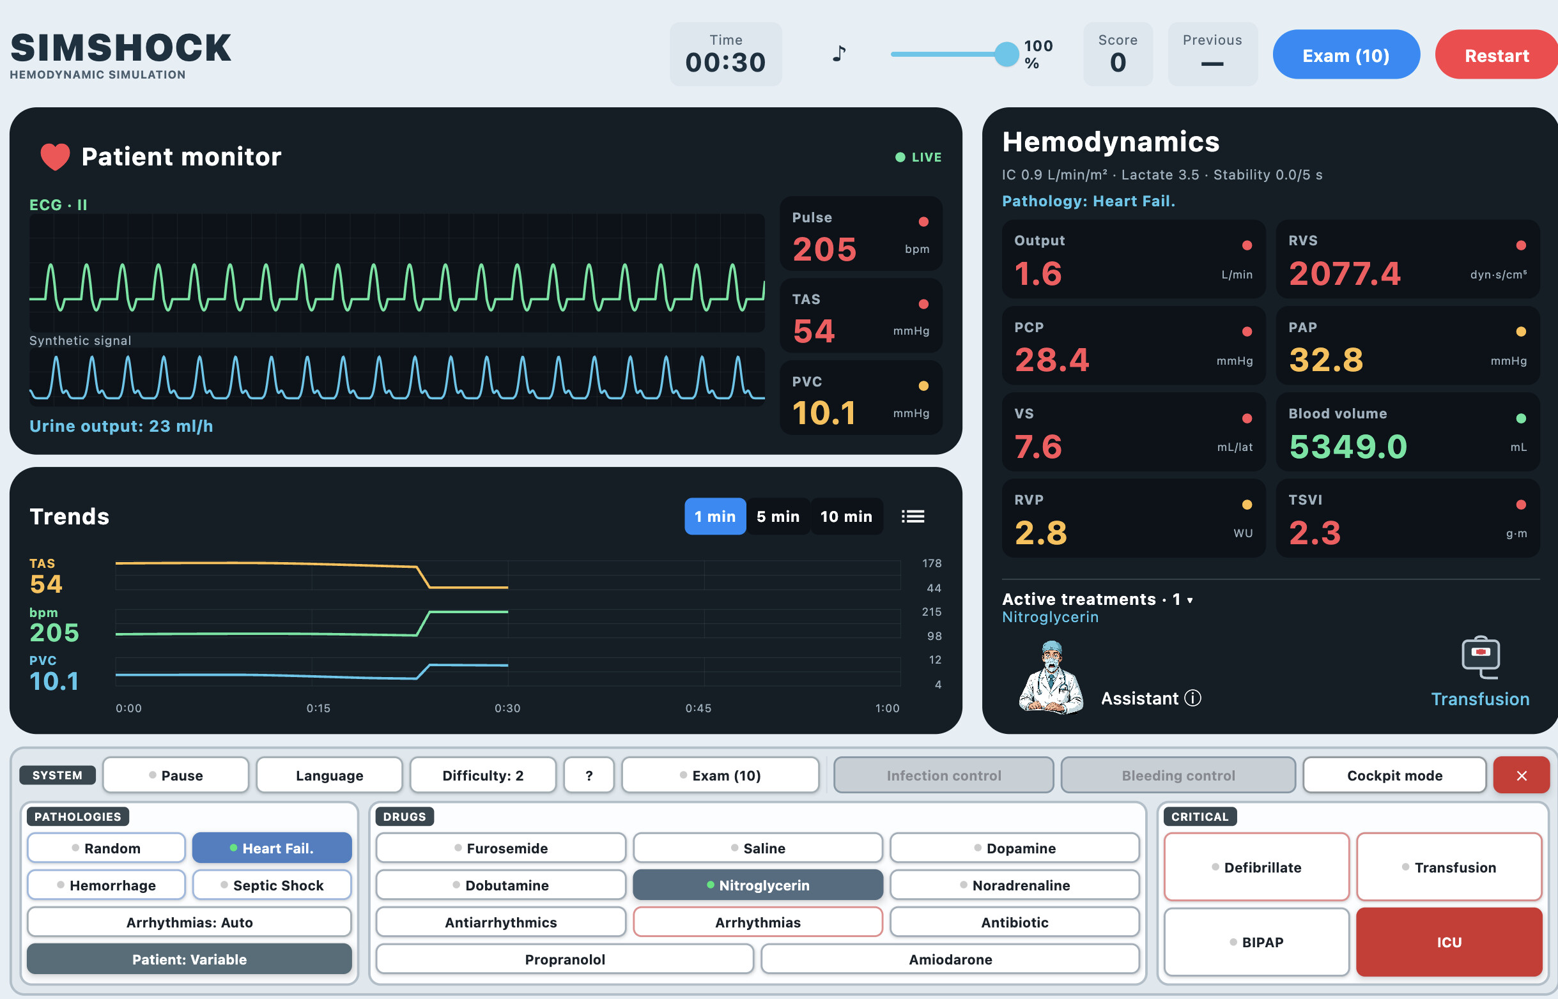The image size is (1558, 999).
Task: Click the Transfusion blood bag icon
Action: click(x=1481, y=657)
